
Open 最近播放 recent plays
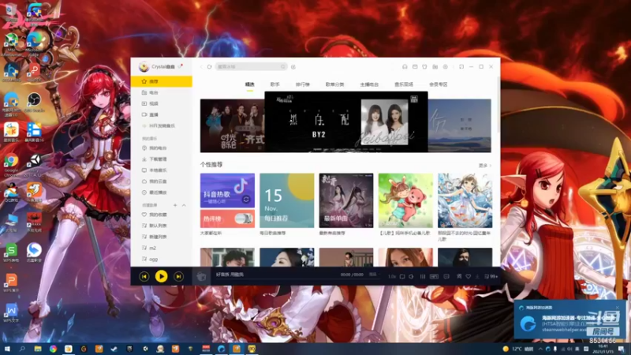pyautogui.click(x=162, y=192)
